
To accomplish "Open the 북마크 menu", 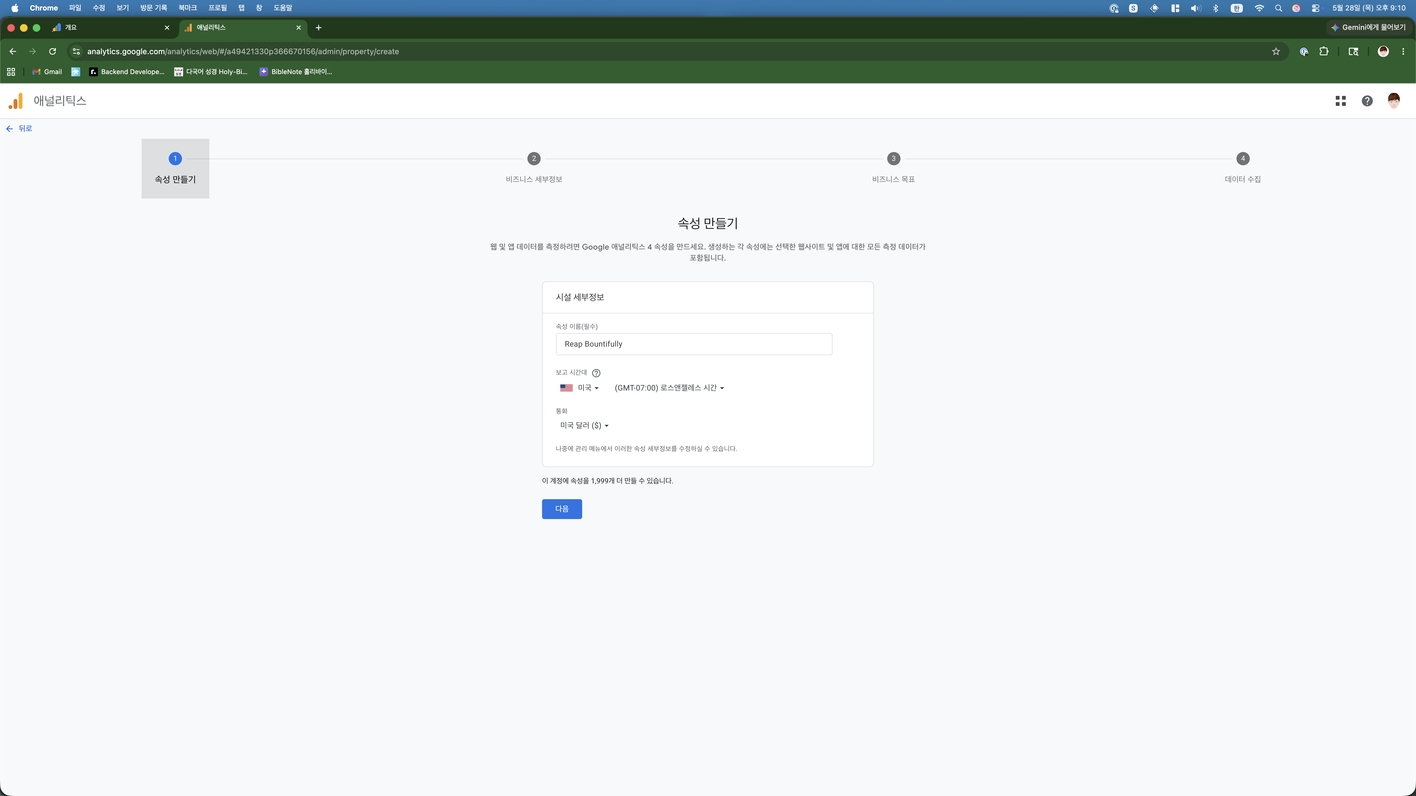I will point(188,8).
